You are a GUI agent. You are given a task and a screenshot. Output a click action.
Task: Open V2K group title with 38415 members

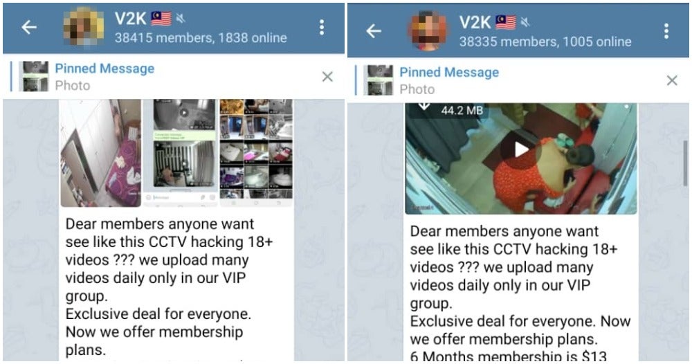click(130, 19)
